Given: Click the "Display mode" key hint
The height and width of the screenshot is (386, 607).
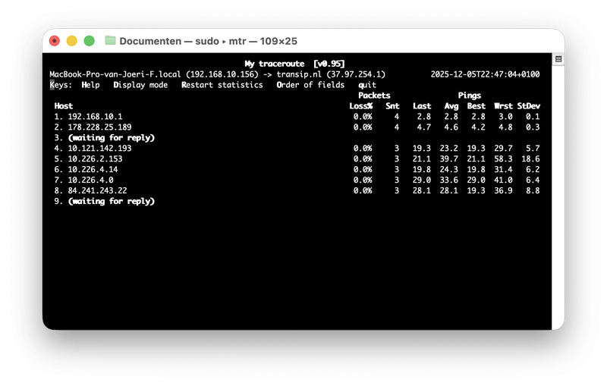Looking at the screenshot, I should [140, 85].
